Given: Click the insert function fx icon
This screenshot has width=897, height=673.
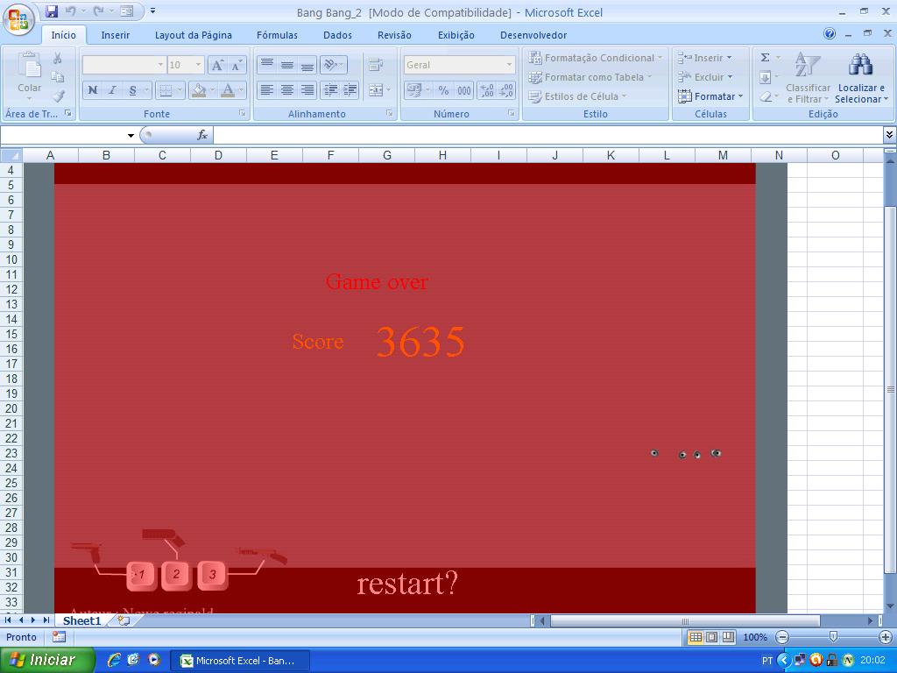Looking at the screenshot, I should click(202, 135).
